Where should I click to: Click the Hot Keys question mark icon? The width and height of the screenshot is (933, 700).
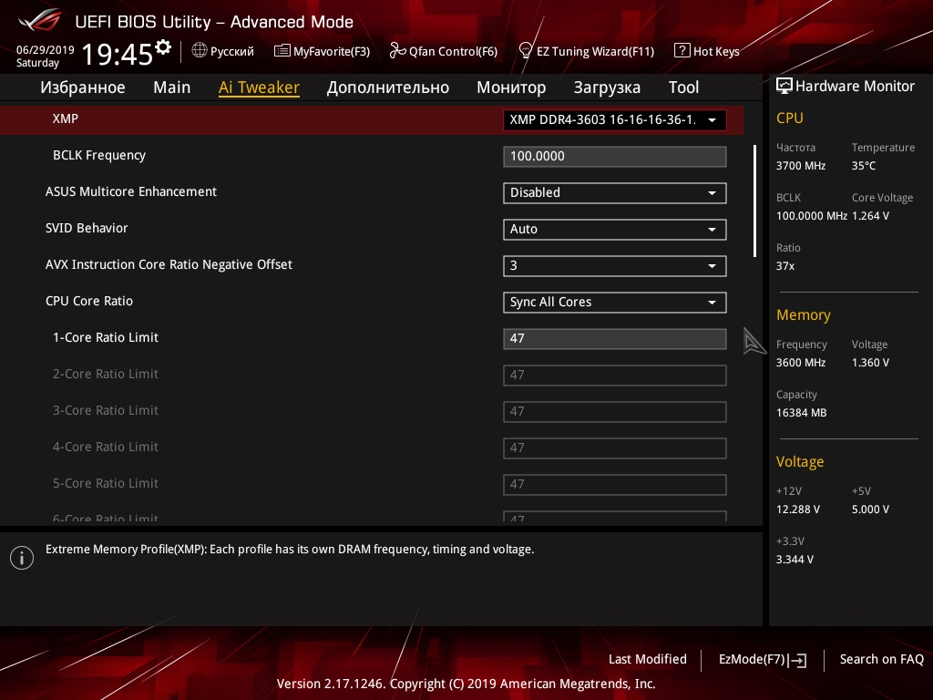point(682,51)
